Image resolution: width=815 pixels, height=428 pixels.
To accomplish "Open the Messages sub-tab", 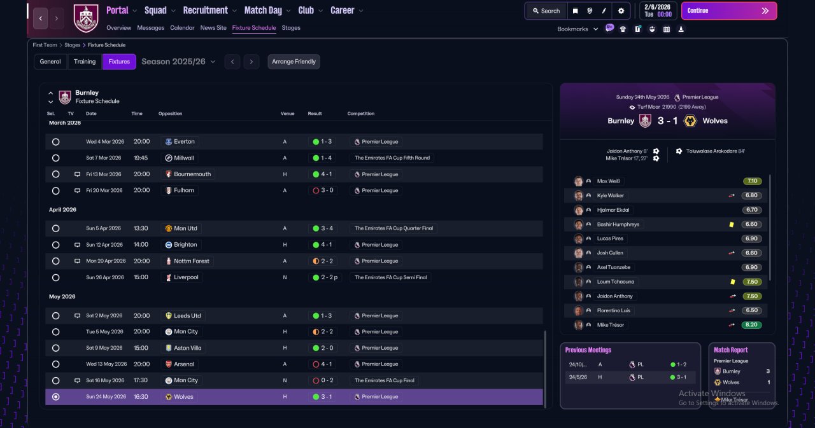I will (x=151, y=28).
